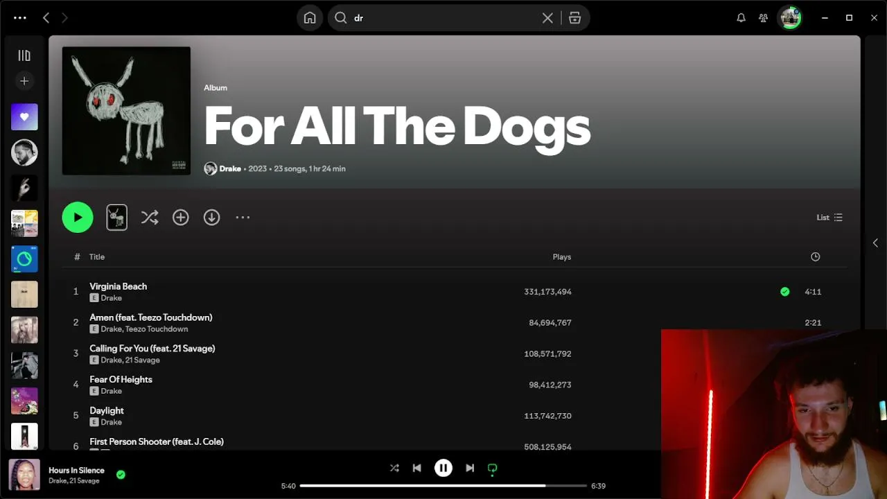Screen dimensions: 887x499
Task: Open the four-cover collage playlist in sidebar
Action: [24, 223]
